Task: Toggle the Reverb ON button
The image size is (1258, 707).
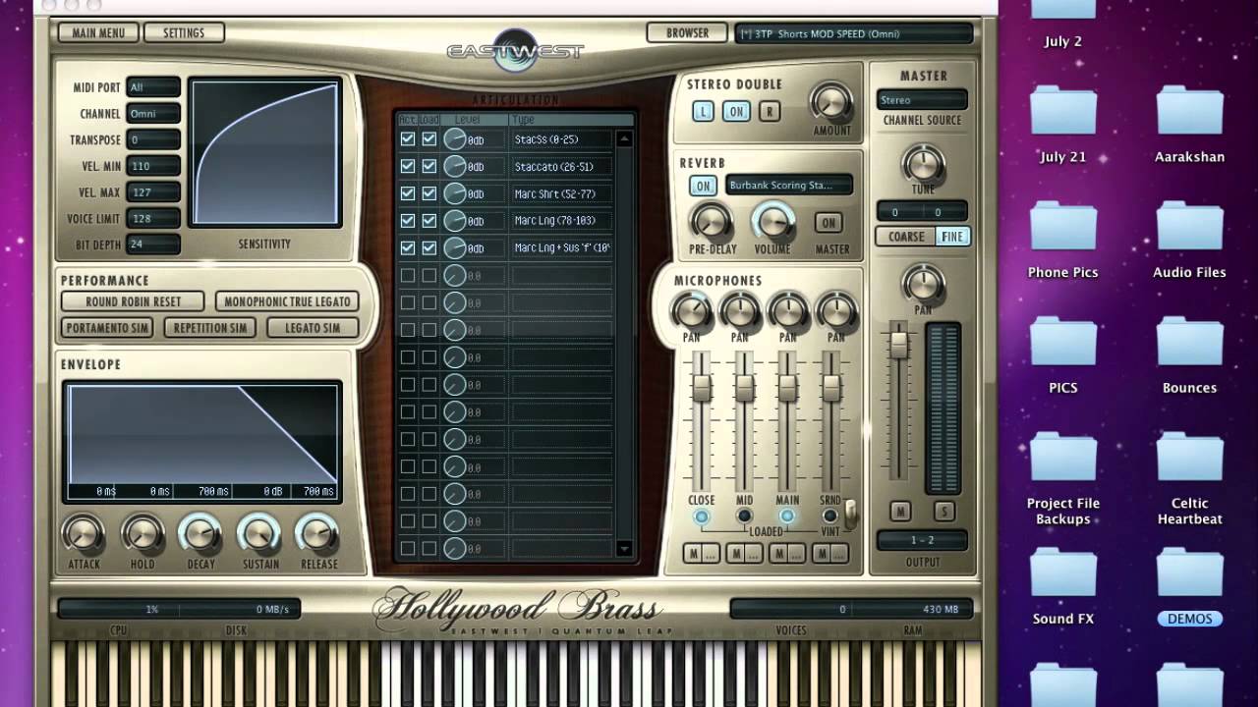Action: coord(703,186)
